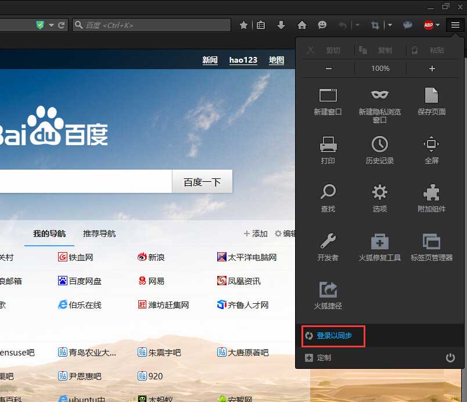The width and height of the screenshot is (467, 402).
Task: Switch to 我的导航 tab
Action: [49, 234]
